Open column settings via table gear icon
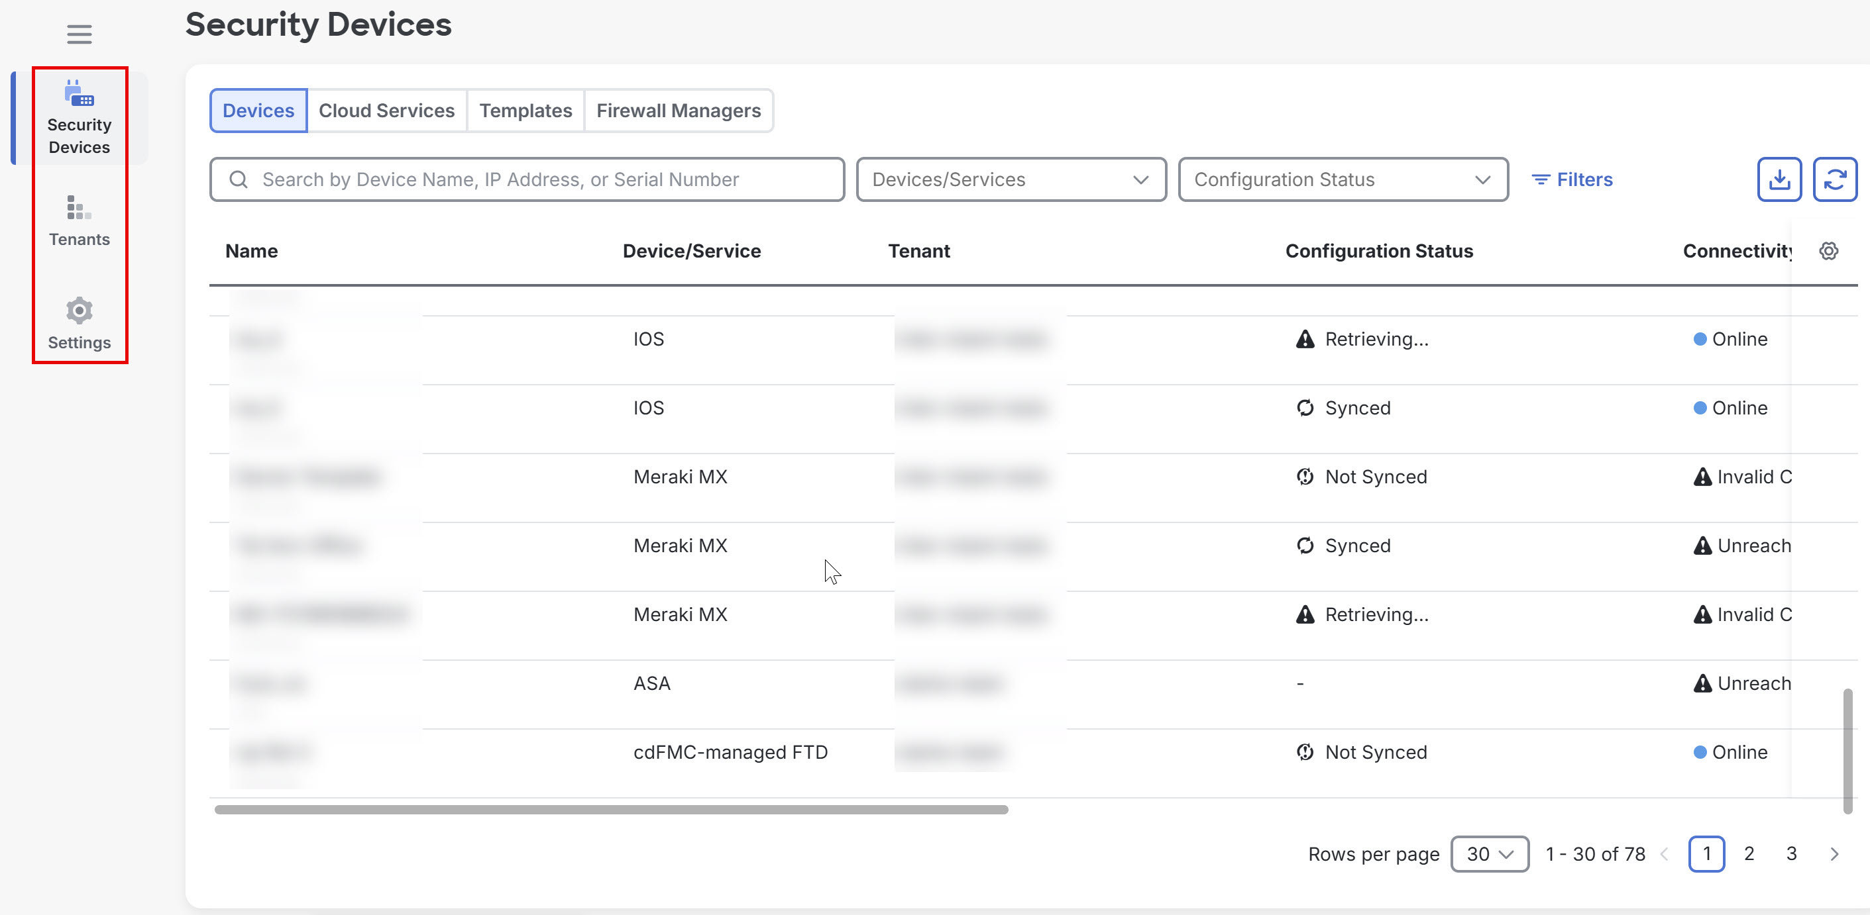 [x=1829, y=251]
